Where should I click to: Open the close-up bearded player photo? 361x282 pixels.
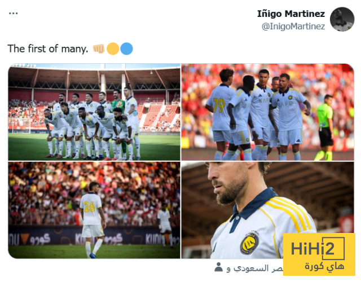click(x=267, y=210)
